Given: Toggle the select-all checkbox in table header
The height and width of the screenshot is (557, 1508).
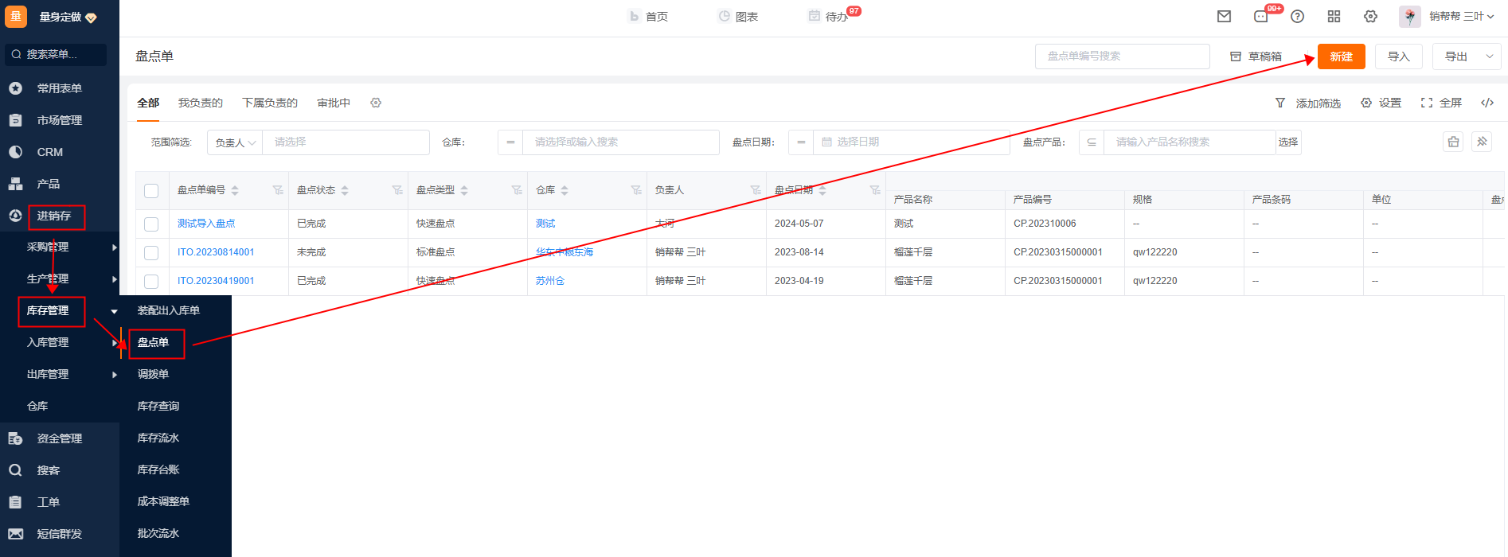Looking at the screenshot, I should click(x=151, y=191).
